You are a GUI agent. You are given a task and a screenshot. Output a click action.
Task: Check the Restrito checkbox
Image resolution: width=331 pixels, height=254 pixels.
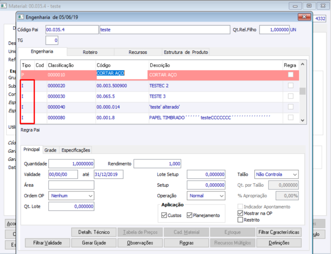[x=240, y=220]
